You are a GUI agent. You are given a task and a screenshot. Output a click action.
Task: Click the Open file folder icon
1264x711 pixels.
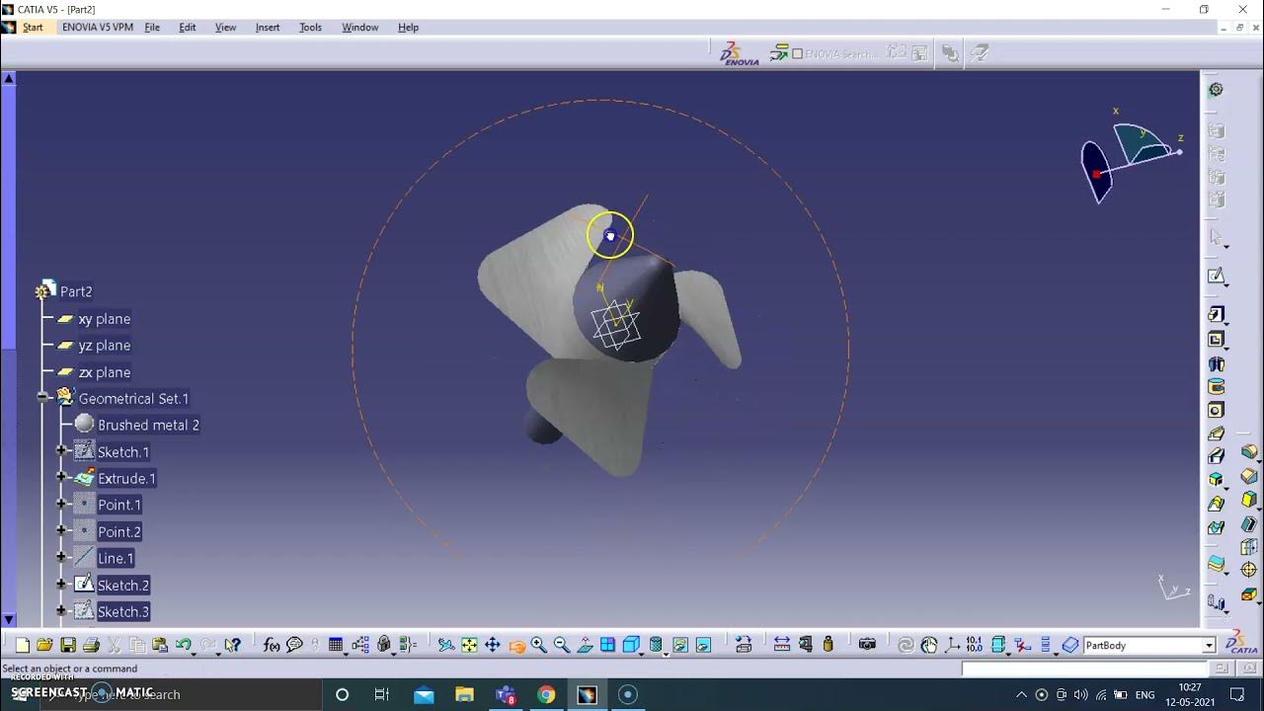click(x=44, y=645)
